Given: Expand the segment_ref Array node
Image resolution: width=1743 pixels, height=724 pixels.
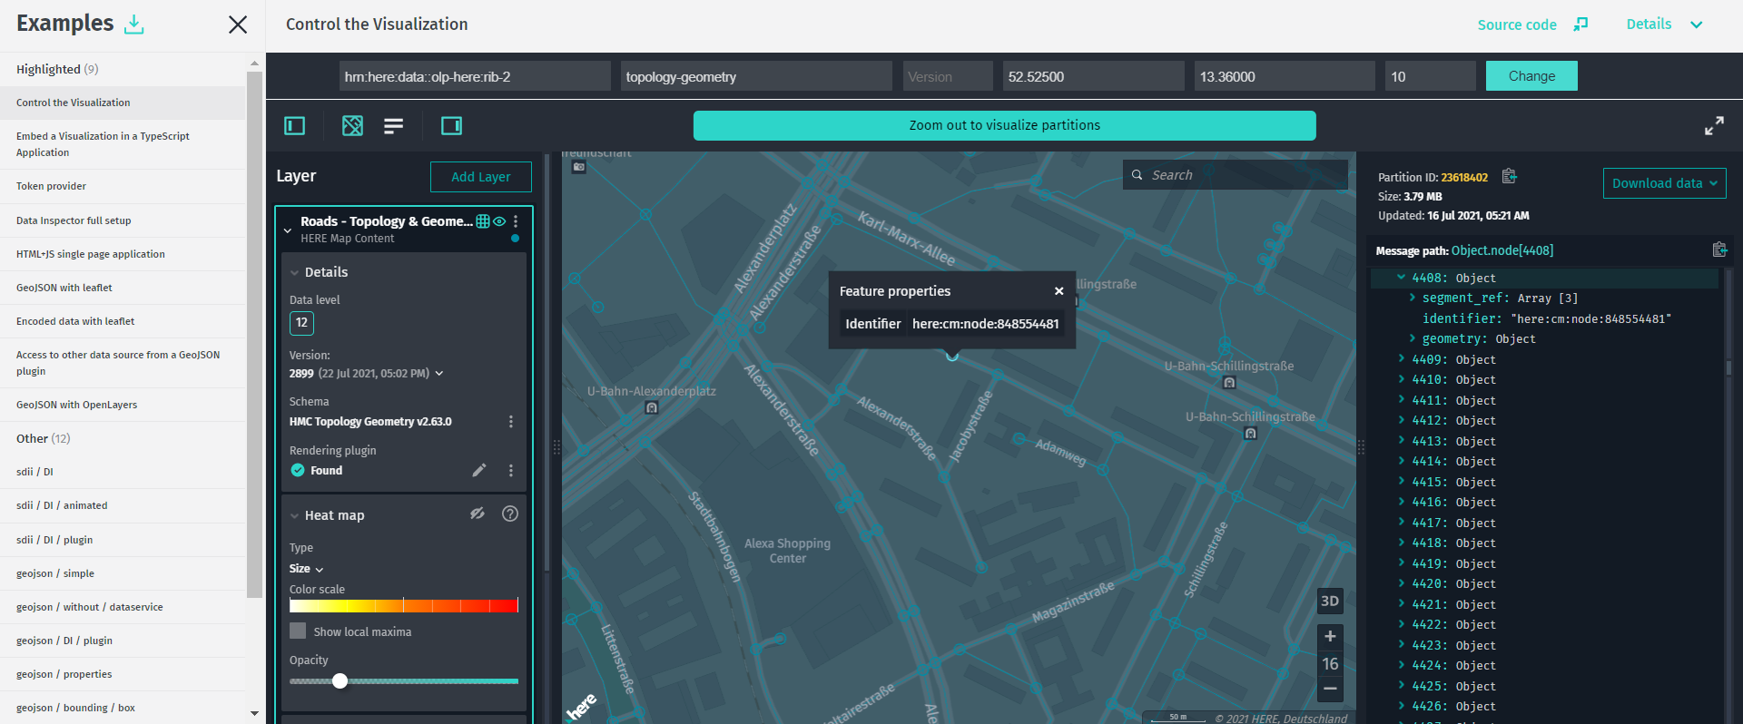Looking at the screenshot, I should tap(1412, 298).
